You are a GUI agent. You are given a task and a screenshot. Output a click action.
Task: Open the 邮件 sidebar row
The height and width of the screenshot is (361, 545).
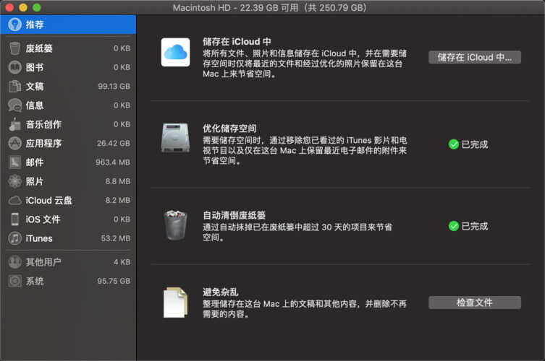[x=68, y=162]
